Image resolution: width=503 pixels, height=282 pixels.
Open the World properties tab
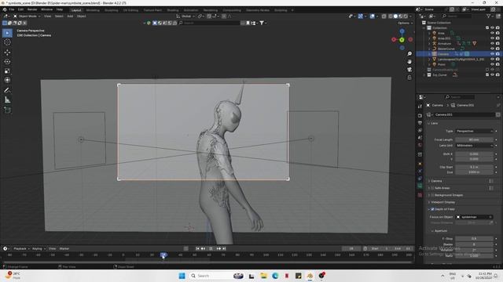point(420,145)
